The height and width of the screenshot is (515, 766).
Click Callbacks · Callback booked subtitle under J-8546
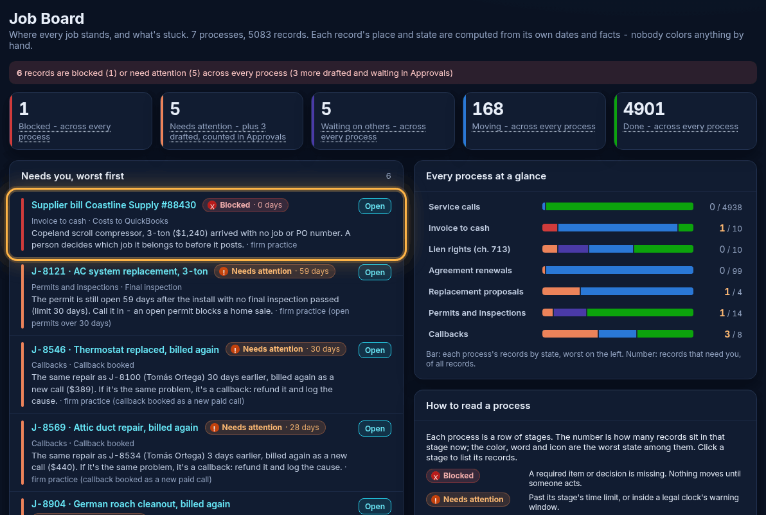click(82, 365)
